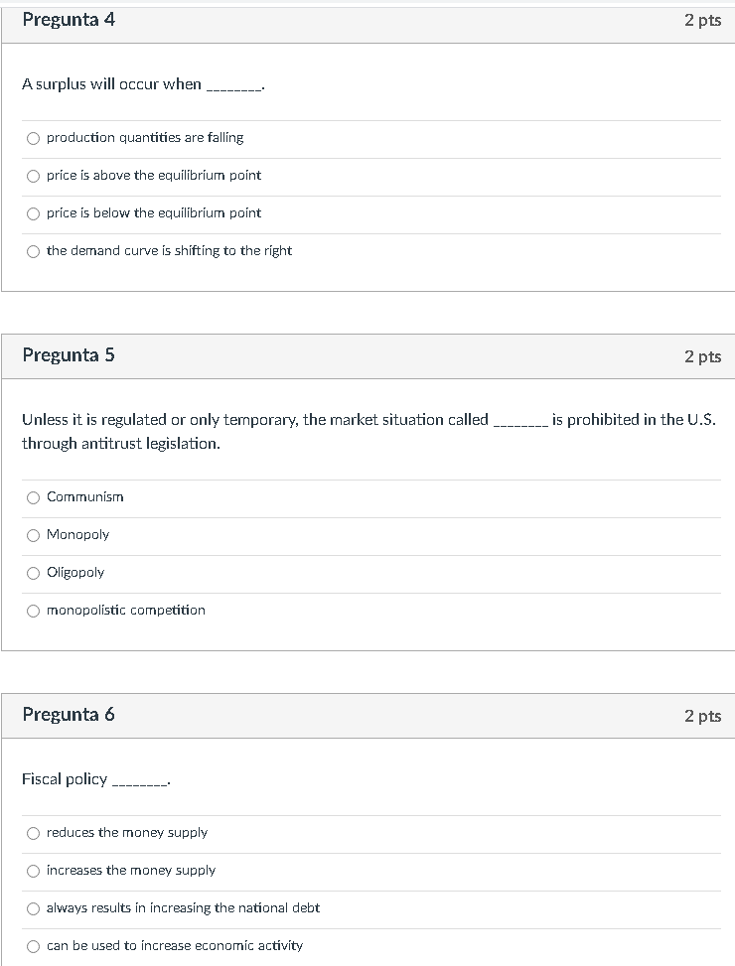Viewport: 735px width, 966px height.
Task: Choose "can be used to increase economic activity"
Action: point(33,946)
